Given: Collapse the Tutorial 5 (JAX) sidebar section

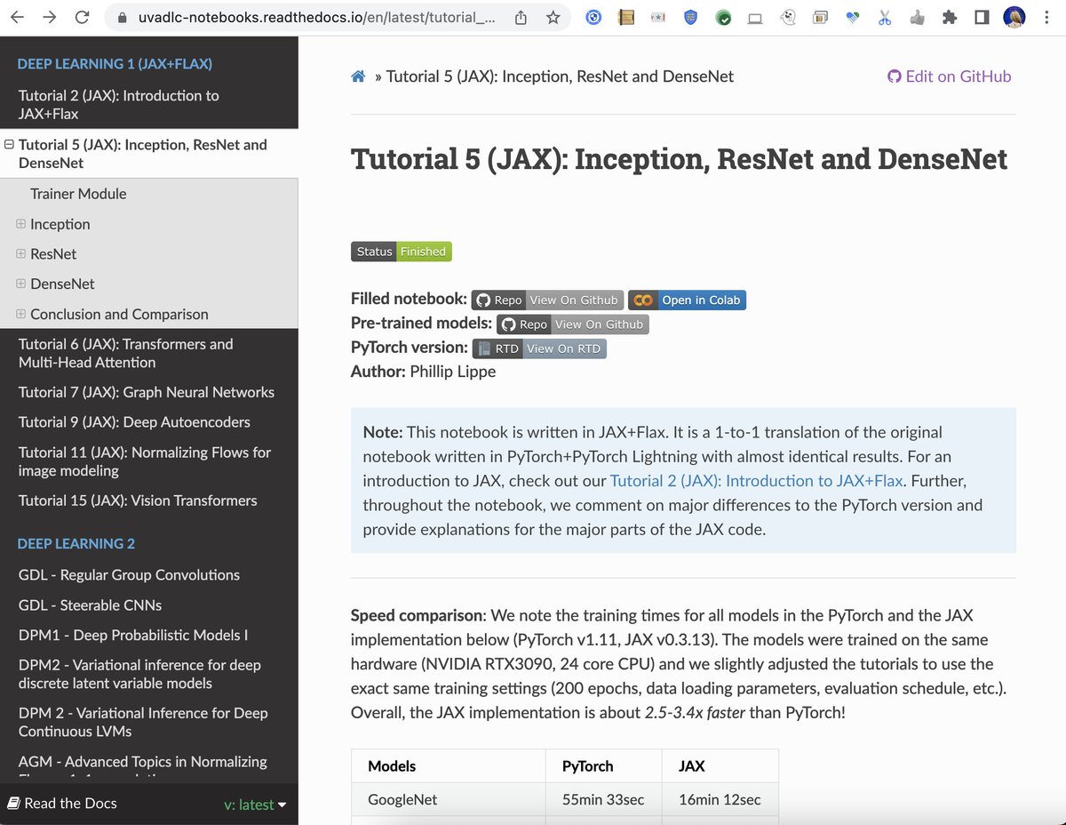Looking at the screenshot, I should (x=9, y=144).
